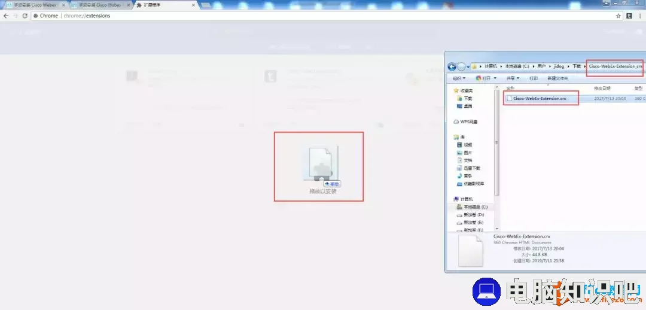Open the 共享 toolbar menu
The width and height of the screenshot is (646, 310).
click(513, 78)
